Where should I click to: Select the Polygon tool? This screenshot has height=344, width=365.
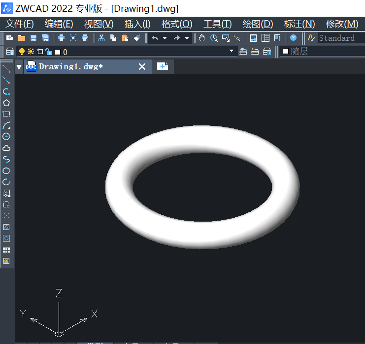pyautogui.click(x=6, y=103)
